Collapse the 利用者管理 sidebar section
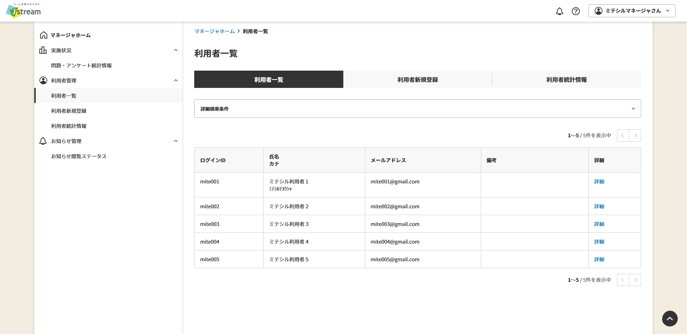687x334 pixels. click(x=176, y=80)
